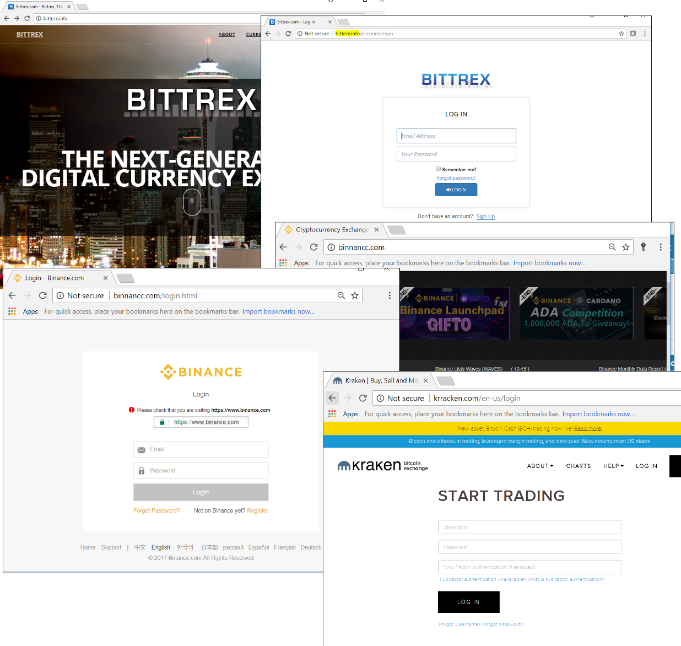Click the kraken bitcoin exchange logo
Viewport: 681px width, 646px height.
tap(383, 466)
